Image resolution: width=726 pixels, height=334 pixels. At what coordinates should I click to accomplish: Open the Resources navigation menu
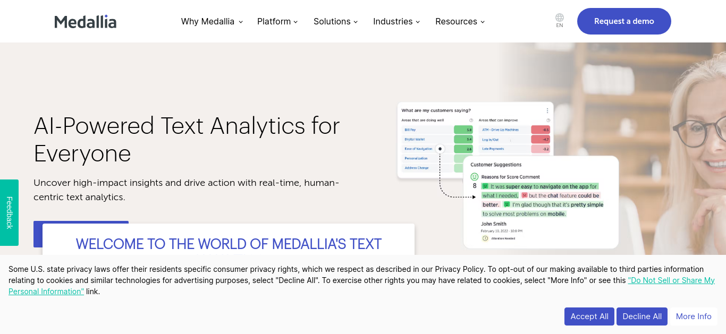click(x=460, y=21)
